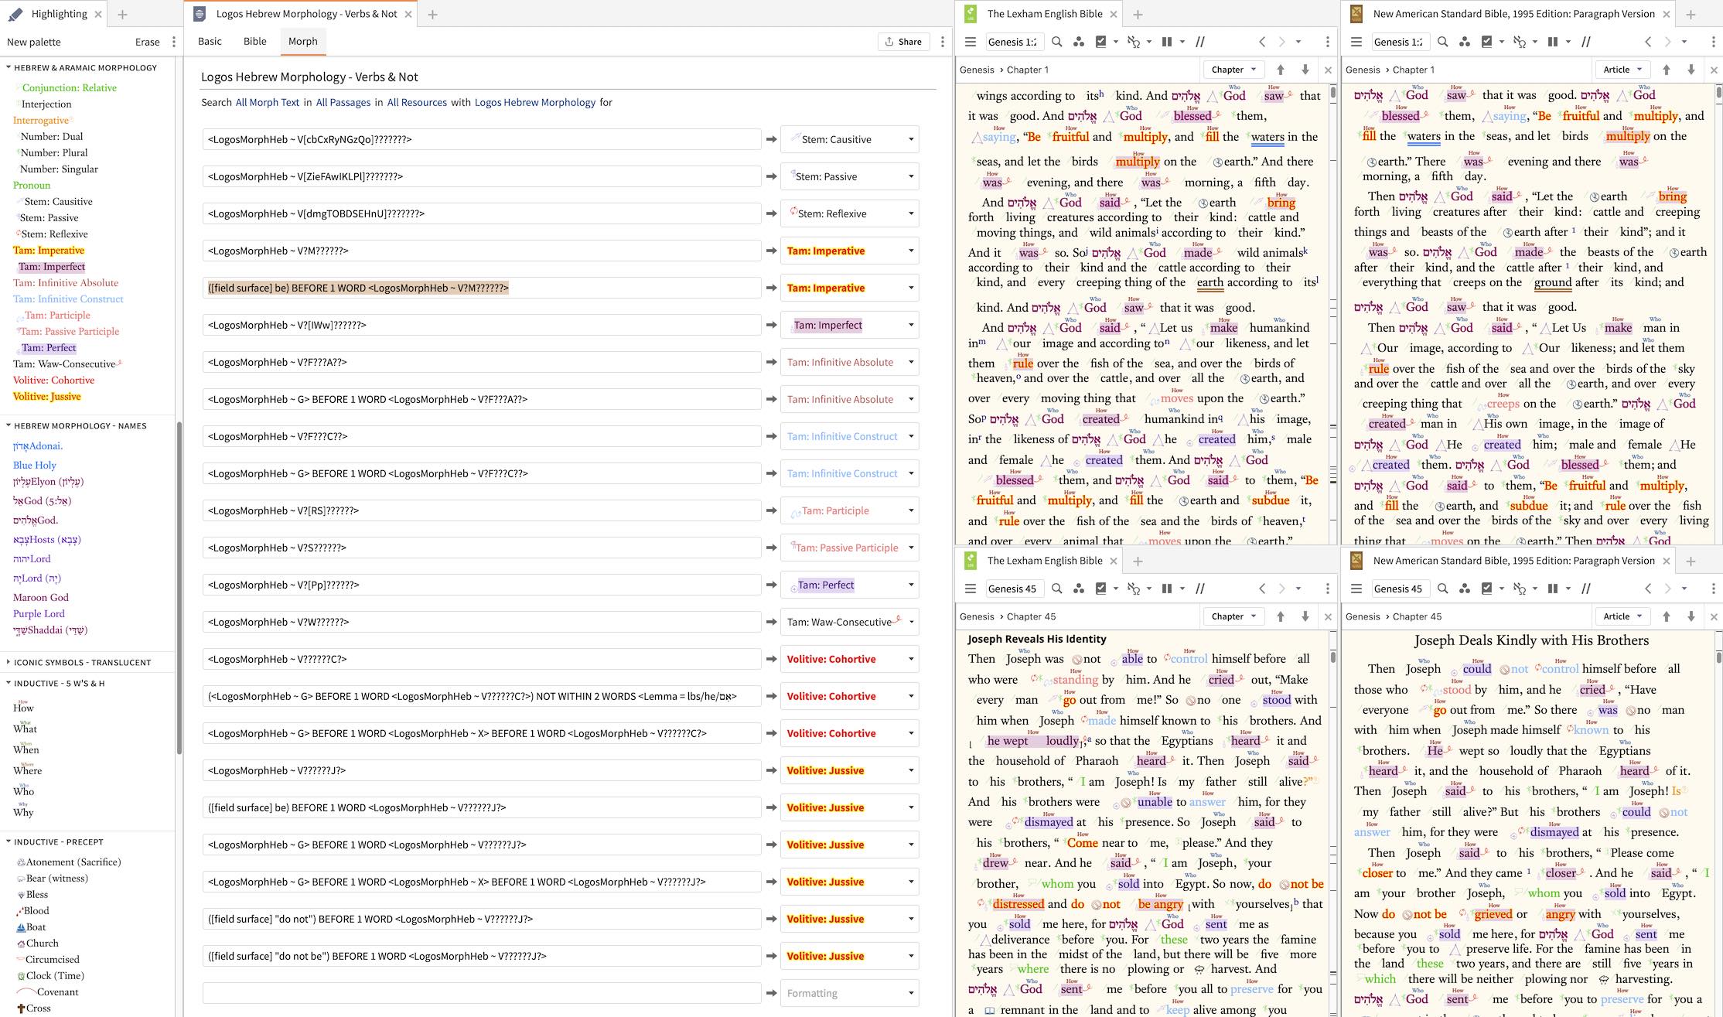
Task: Click the Share button
Action: (x=902, y=42)
